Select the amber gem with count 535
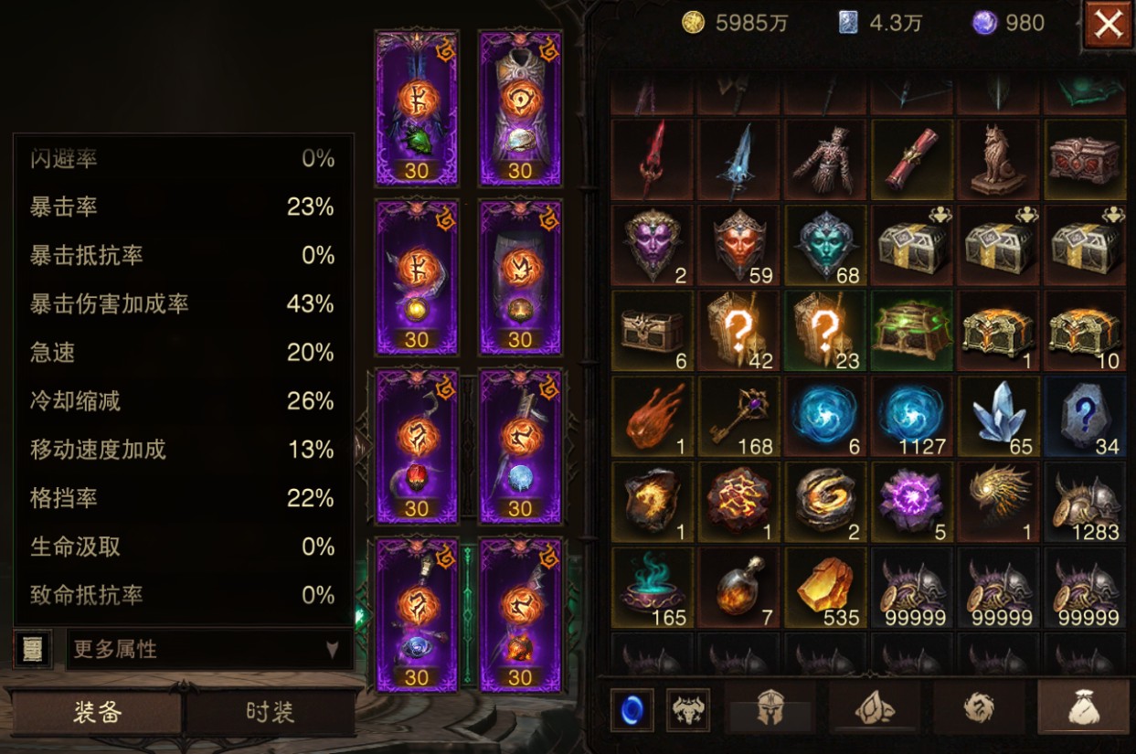The width and height of the screenshot is (1136, 754). [824, 589]
